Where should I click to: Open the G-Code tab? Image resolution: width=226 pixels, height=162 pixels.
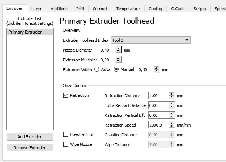click(178, 9)
